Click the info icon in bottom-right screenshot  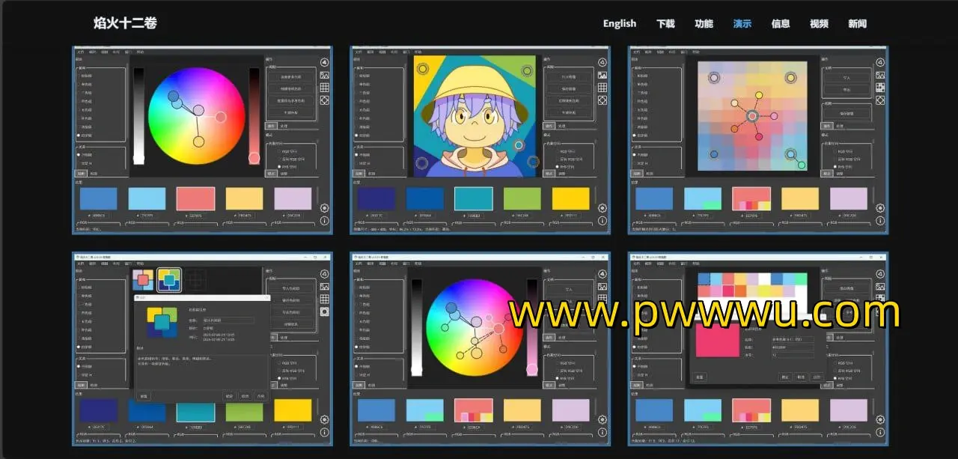click(x=881, y=432)
